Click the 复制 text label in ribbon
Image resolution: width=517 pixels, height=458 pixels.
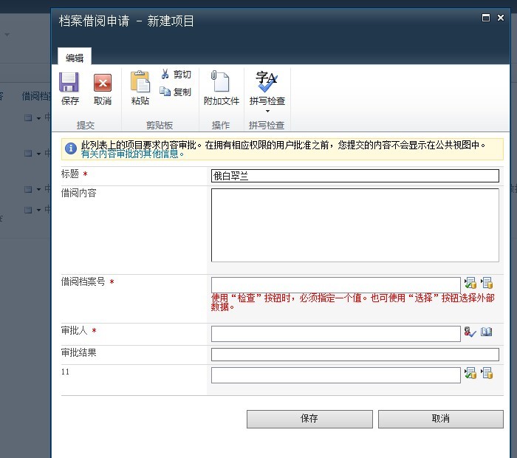tap(182, 92)
